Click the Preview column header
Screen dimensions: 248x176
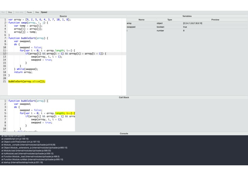215,20
